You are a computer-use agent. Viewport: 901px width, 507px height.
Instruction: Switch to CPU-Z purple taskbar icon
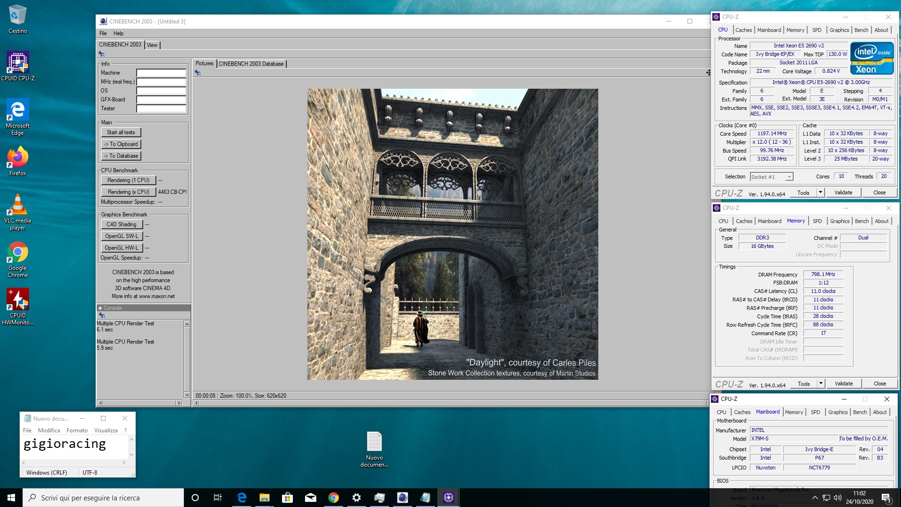coord(448,498)
